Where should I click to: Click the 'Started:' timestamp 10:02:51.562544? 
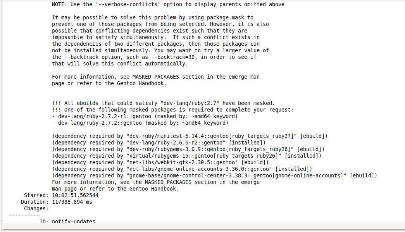coord(75,195)
